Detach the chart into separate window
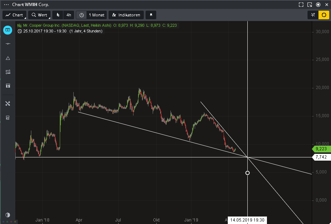331x224 pixels. click(x=310, y=5)
